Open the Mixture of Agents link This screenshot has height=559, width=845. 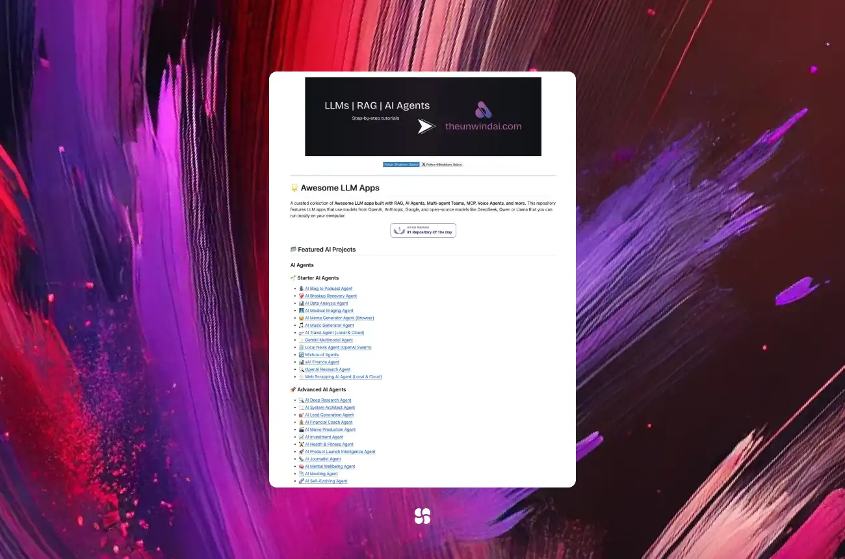[x=318, y=355]
